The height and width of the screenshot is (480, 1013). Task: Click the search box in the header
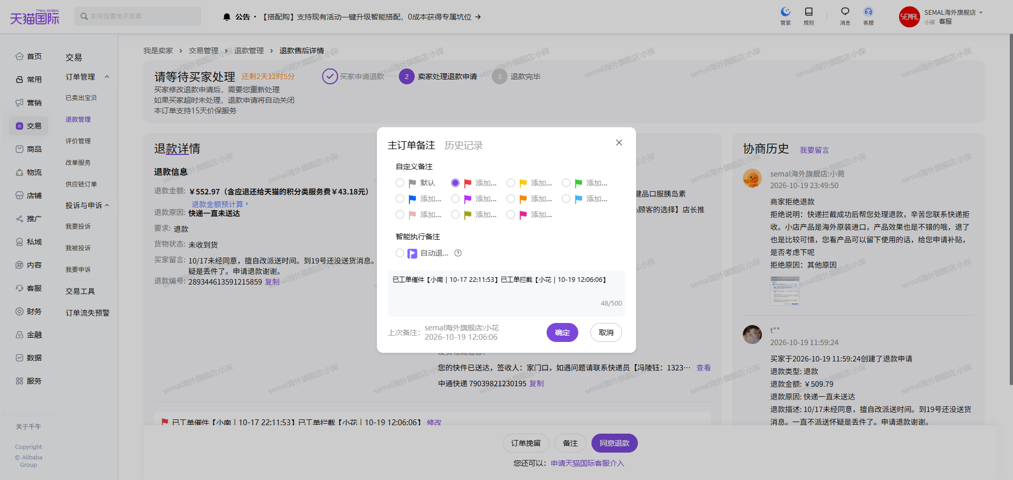pos(138,16)
